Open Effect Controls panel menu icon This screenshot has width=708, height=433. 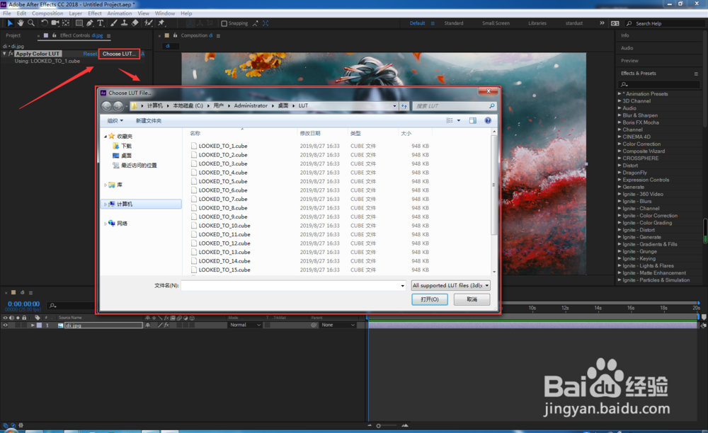tap(108, 35)
